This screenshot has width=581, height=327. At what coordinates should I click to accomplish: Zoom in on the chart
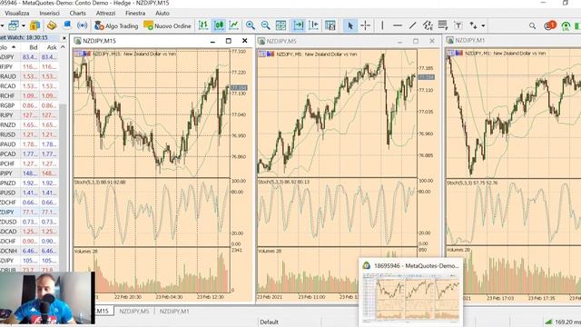[251, 25]
